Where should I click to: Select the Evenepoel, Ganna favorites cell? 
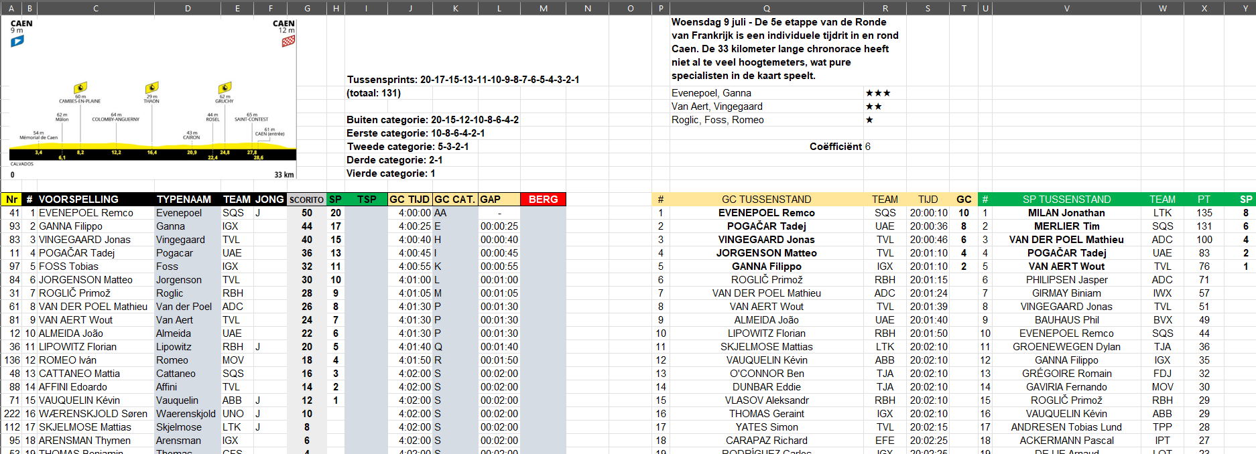(x=766, y=93)
